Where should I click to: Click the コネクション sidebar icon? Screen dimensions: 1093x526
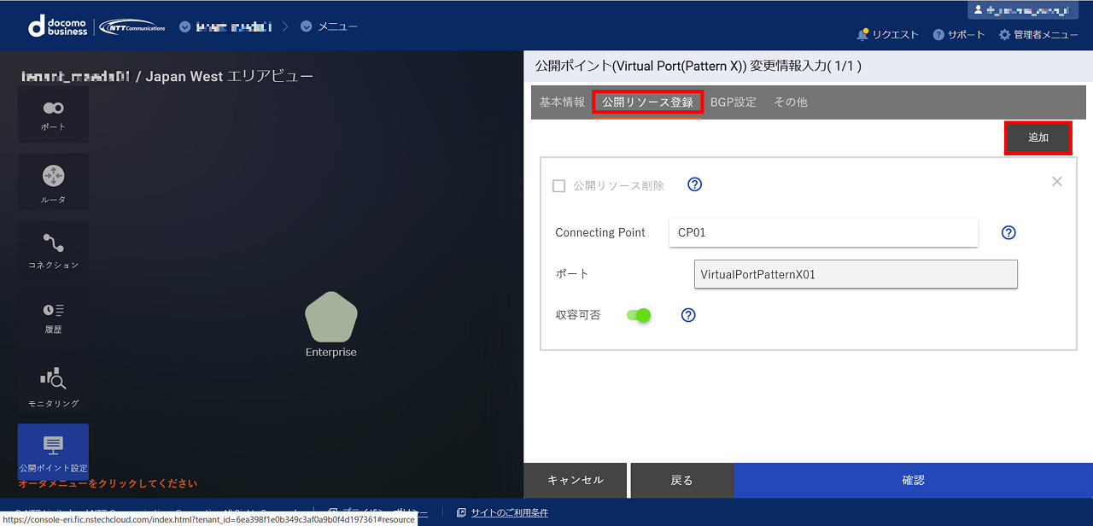[53, 248]
